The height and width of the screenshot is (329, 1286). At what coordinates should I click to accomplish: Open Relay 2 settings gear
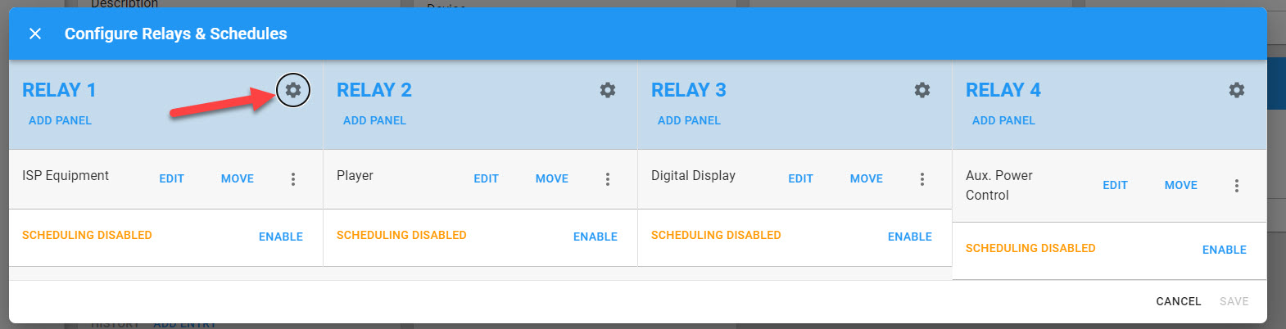608,90
